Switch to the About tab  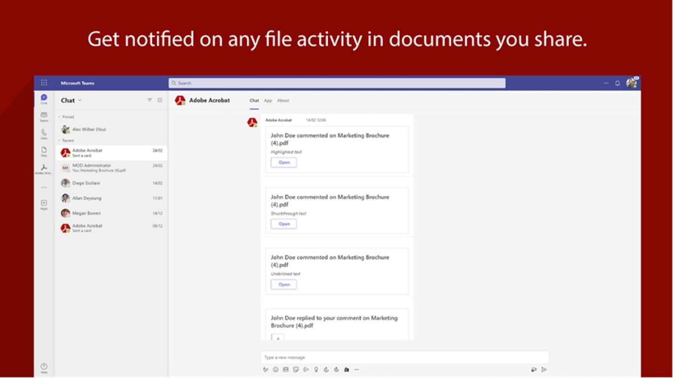point(283,100)
